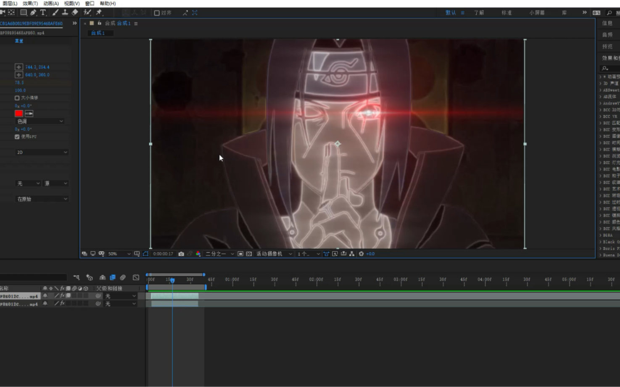The height and width of the screenshot is (387, 620).
Task: Toggle pixel aspect ratio correction icon
Action: (326, 254)
